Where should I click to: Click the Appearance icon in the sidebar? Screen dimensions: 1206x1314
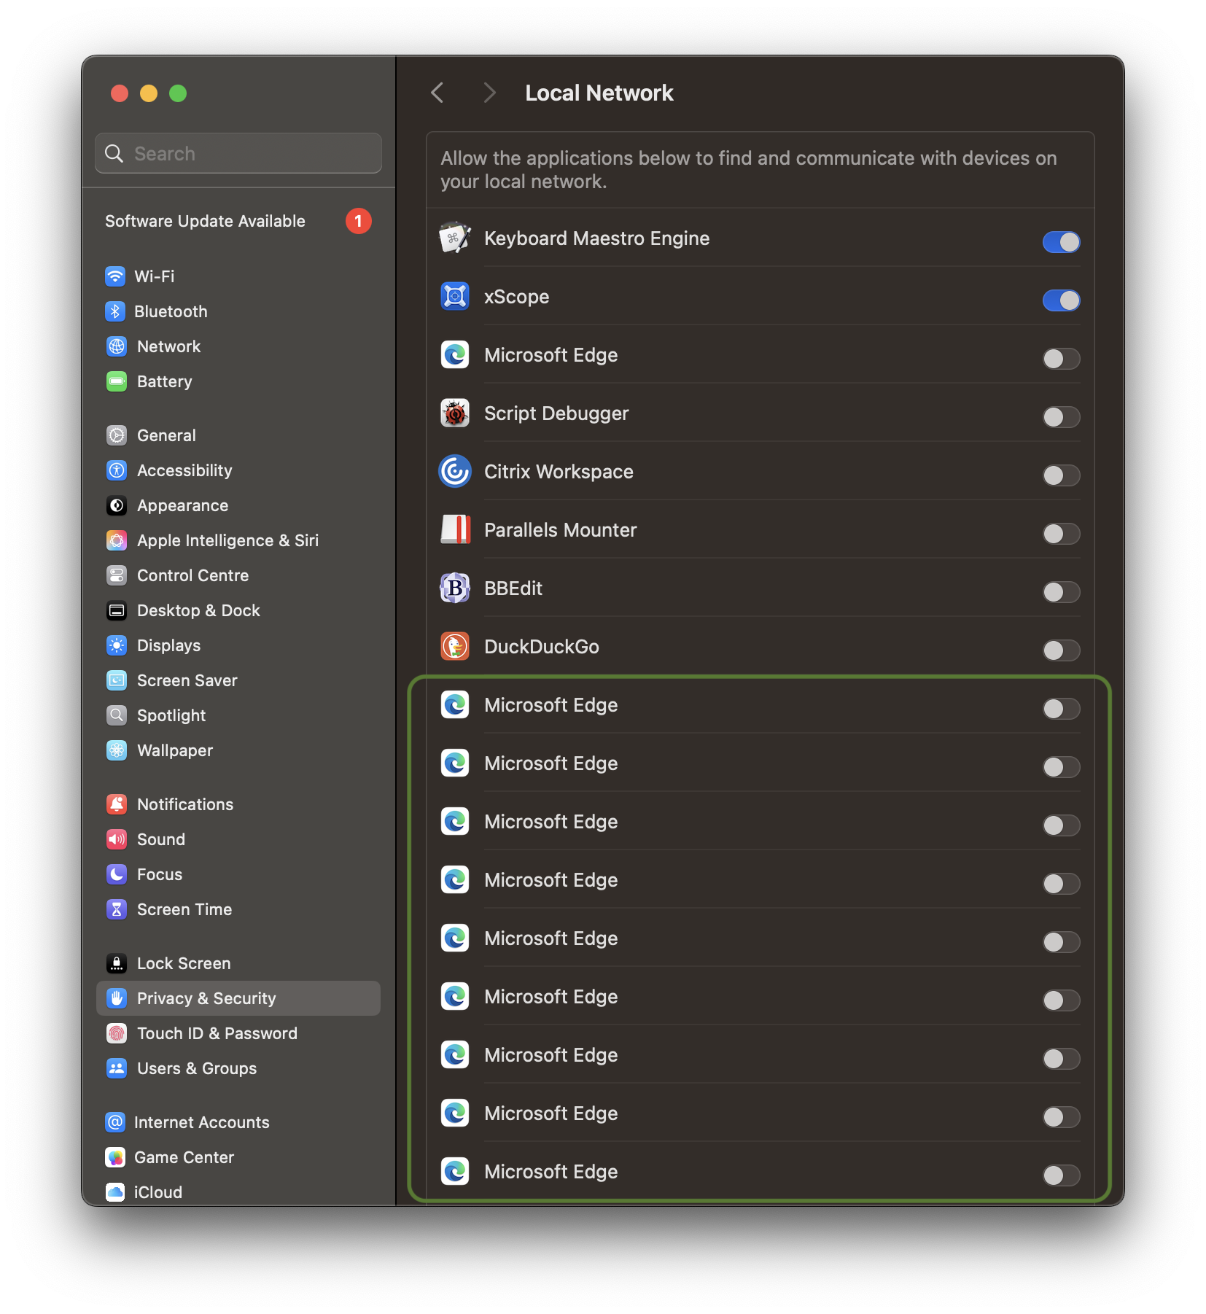(117, 505)
